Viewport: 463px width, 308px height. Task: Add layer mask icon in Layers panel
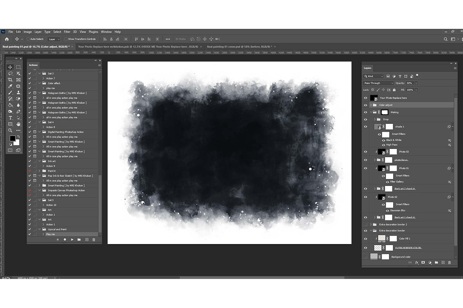click(x=423, y=263)
